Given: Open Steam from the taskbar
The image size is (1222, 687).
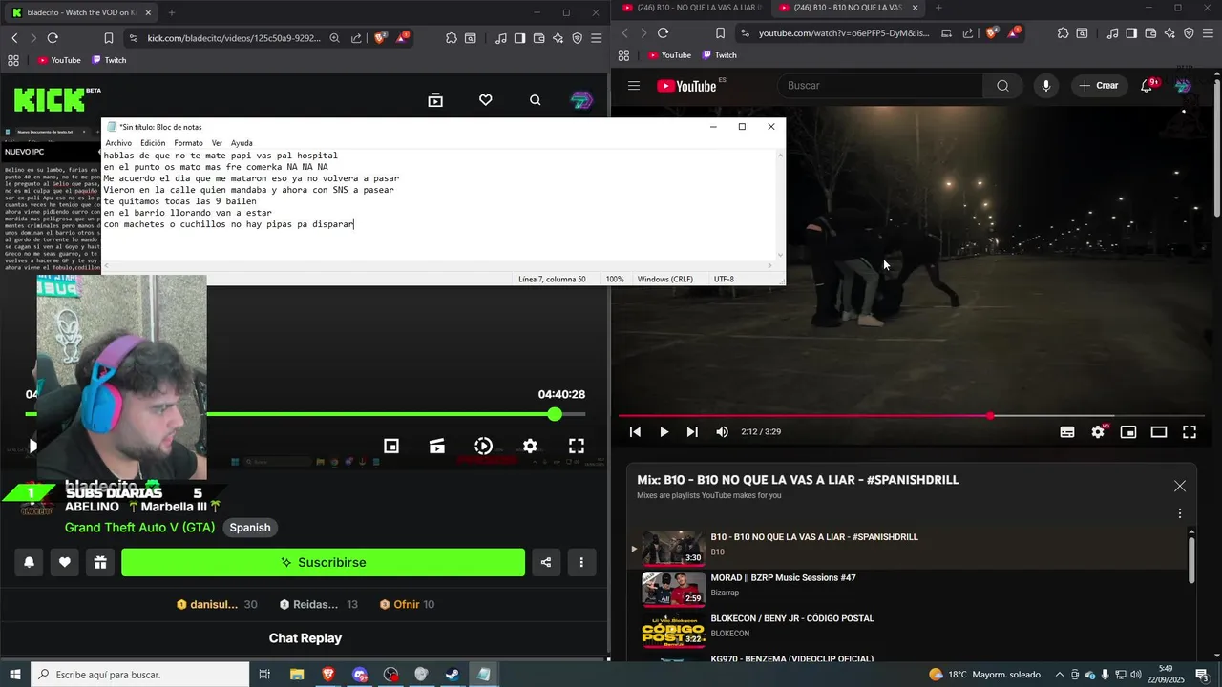Looking at the screenshot, I should pos(452,675).
